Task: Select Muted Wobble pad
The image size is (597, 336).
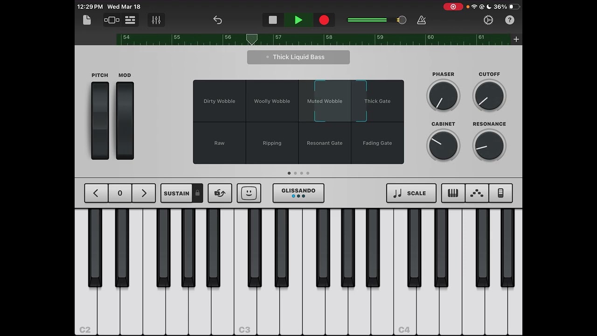Action: [325, 101]
